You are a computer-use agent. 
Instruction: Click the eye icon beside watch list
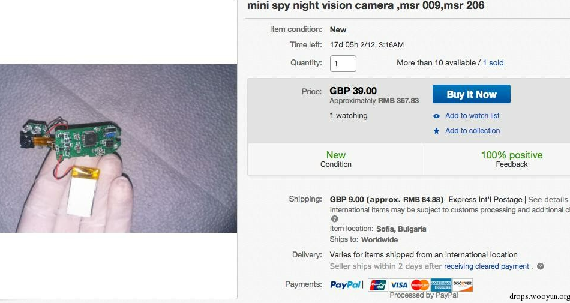pyautogui.click(x=437, y=116)
